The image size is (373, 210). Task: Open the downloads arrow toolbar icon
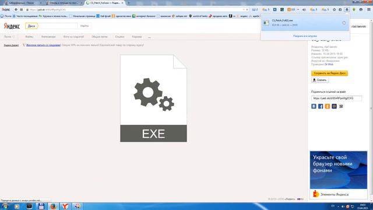[347, 9]
